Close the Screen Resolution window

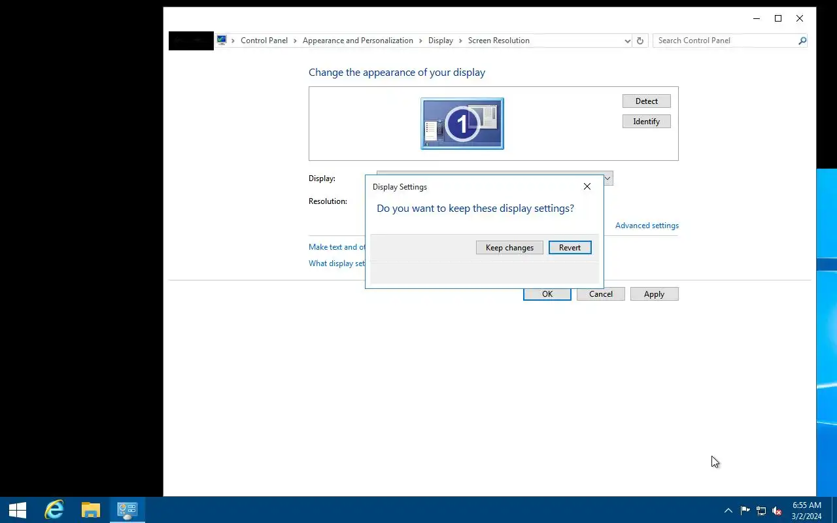tap(800, 18)
